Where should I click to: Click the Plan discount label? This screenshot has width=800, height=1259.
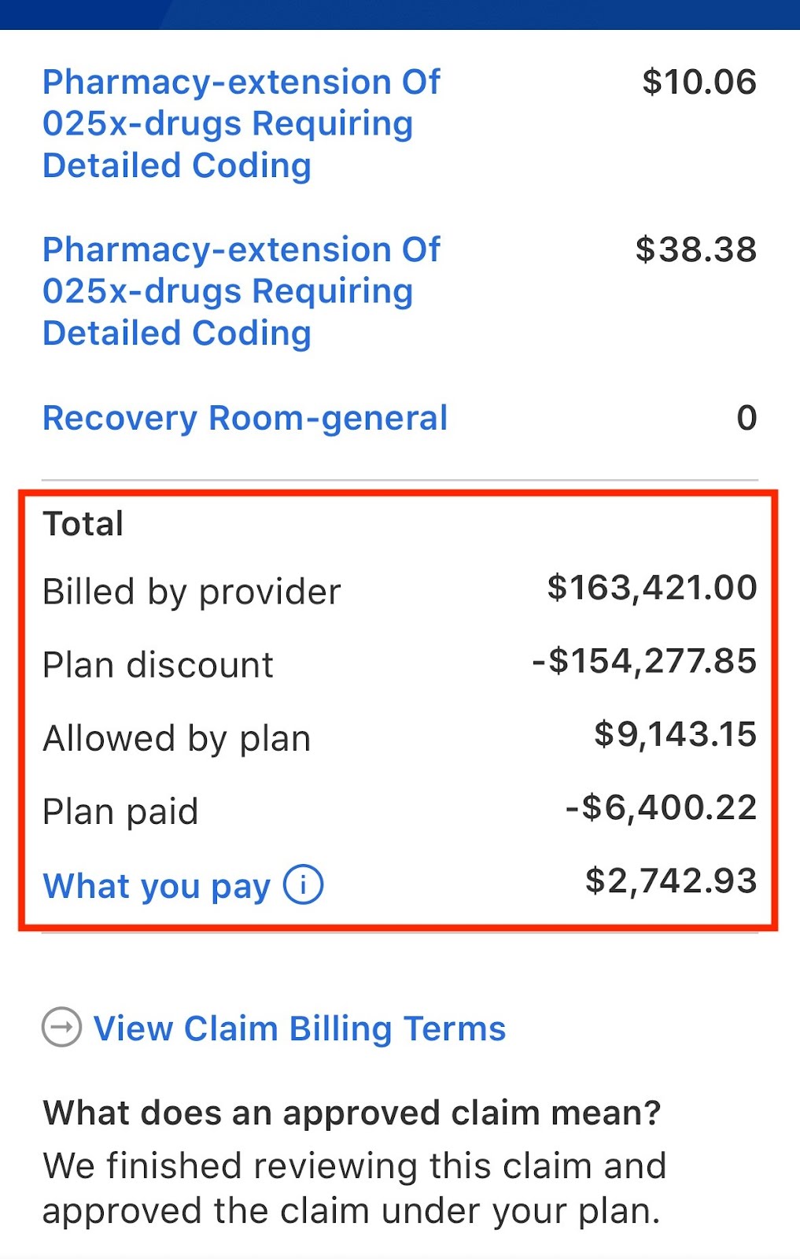158,665
